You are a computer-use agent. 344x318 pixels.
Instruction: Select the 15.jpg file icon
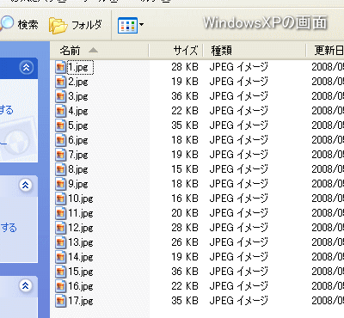tap(60, 272)
